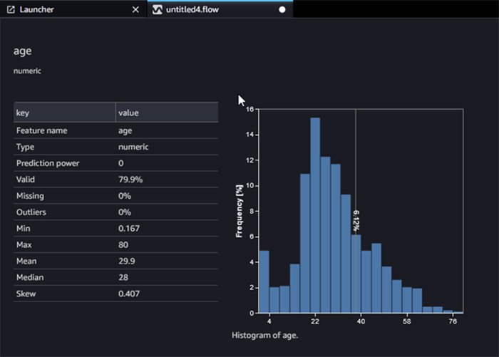Click the 'Histogram of age.' caption
The width and height of the screenshot is (499, 357).
pos(265,335)
